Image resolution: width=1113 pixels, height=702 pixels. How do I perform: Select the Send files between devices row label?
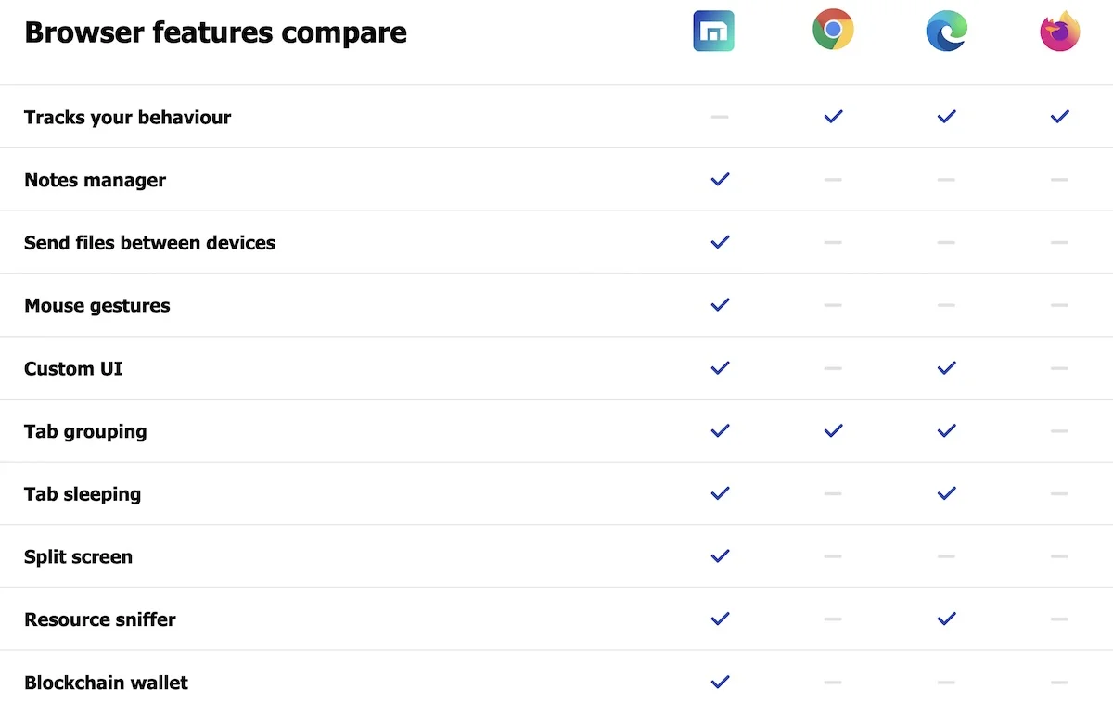point(149,243)
